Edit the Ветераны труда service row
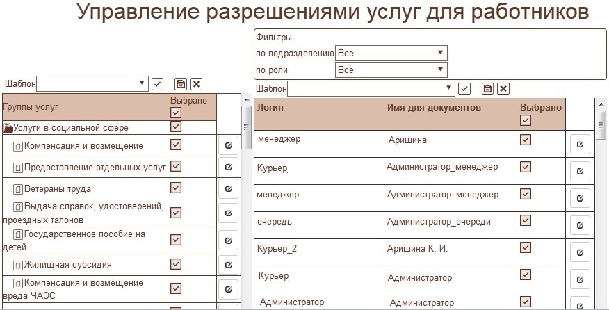Viewport: 609px width, 310px height. coord(228,188)
